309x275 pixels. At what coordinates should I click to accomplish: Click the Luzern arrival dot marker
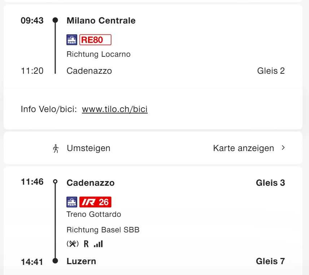click(x=55, y=261)
